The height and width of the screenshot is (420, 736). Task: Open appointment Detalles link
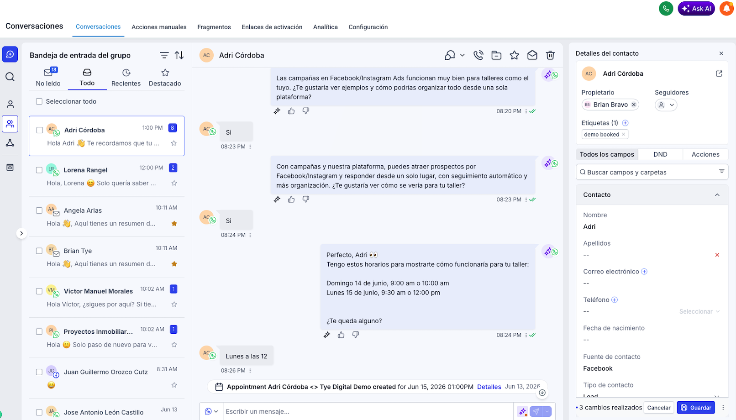pyautogui.click(x=489, y=387)
